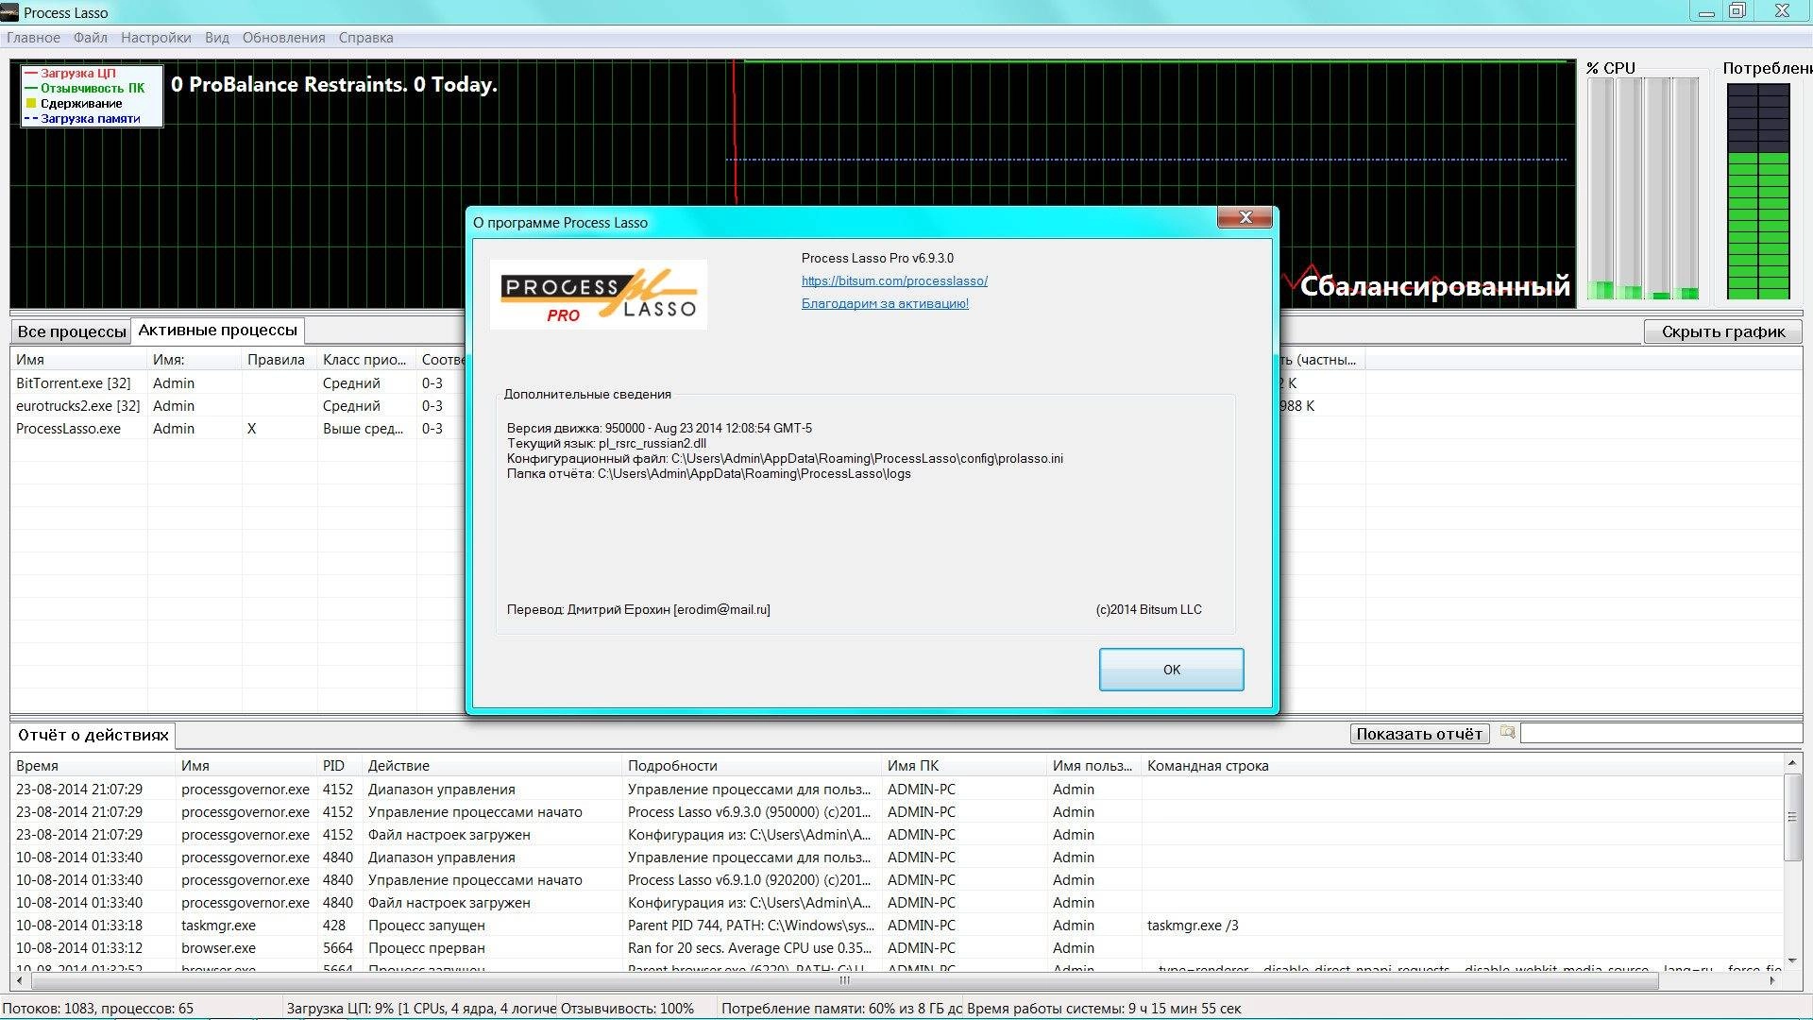Click the Загрузка ЦП: 9% status entry
This screenshot has width=1813, height=1020.
[422, 1009]
